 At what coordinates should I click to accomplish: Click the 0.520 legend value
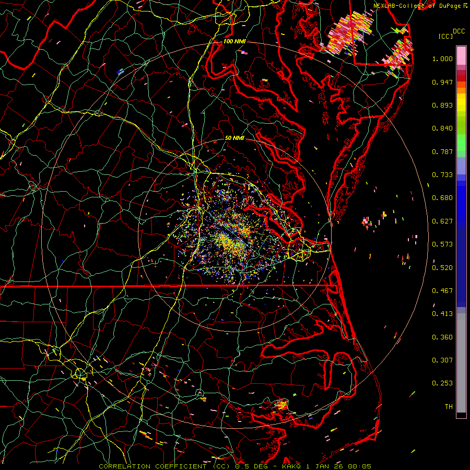[x=442, y=268]
